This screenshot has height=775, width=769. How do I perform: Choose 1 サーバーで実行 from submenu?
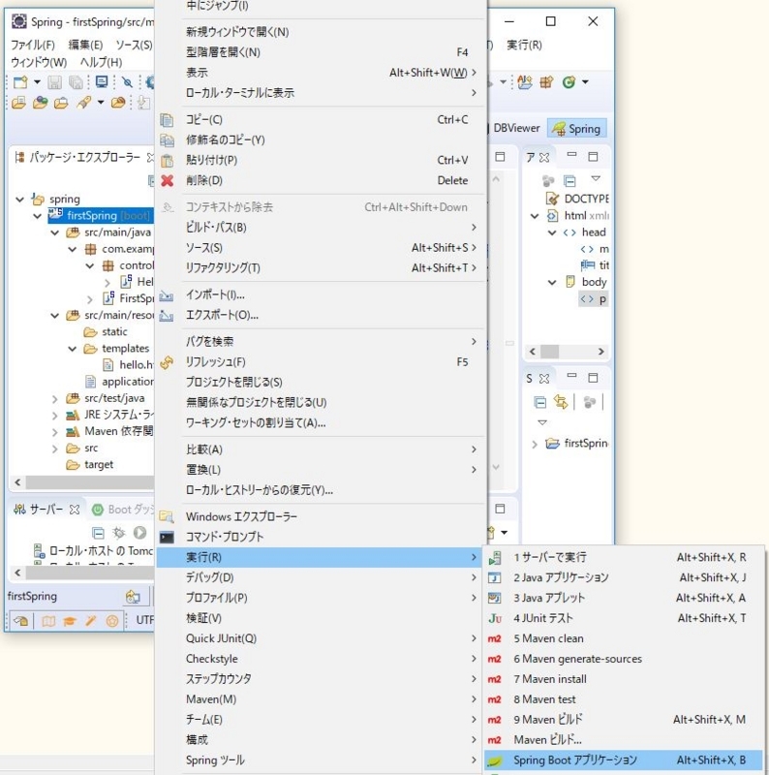point(623,557)
